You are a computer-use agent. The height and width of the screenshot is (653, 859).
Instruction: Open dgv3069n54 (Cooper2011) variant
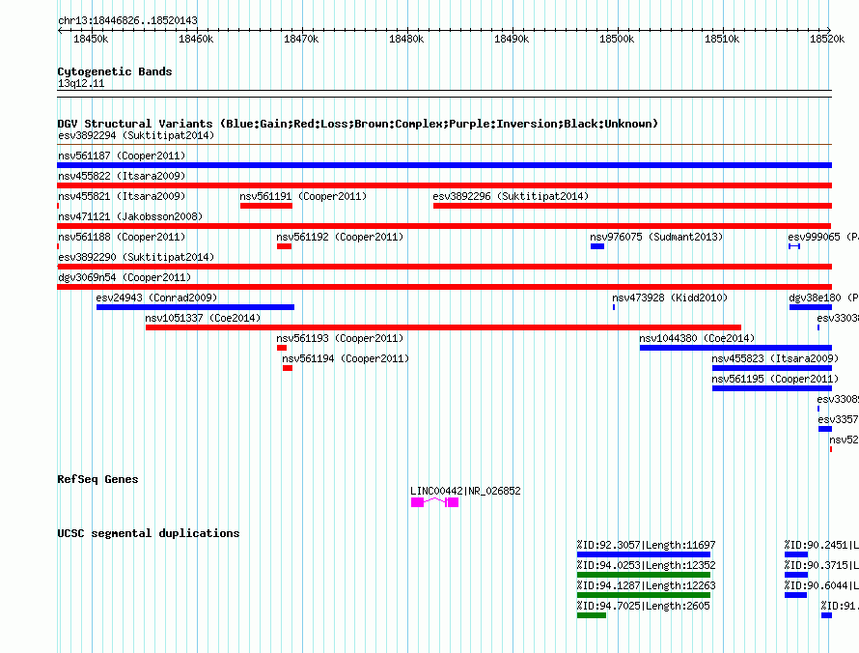coord(125,277)
